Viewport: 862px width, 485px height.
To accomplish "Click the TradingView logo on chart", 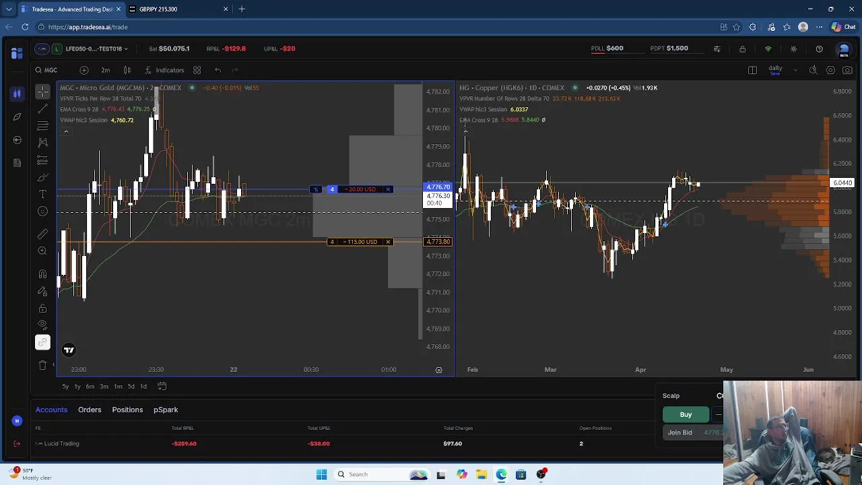I will coord(69,350).
